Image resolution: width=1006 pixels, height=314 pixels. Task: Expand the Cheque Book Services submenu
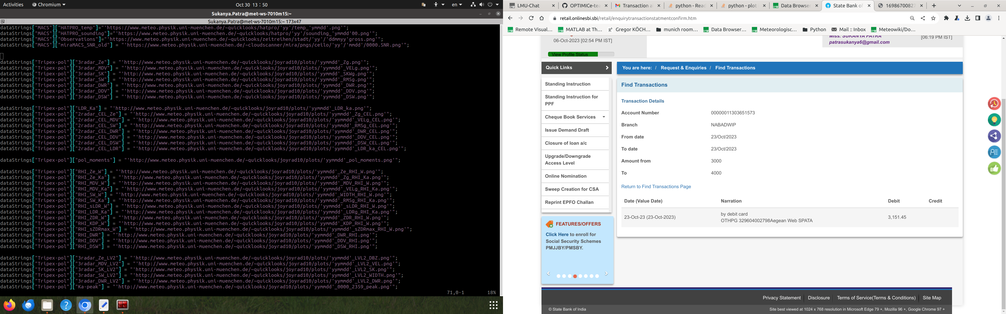point(604,117)
